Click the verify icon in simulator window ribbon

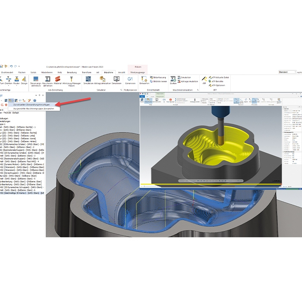click(148, 101)
